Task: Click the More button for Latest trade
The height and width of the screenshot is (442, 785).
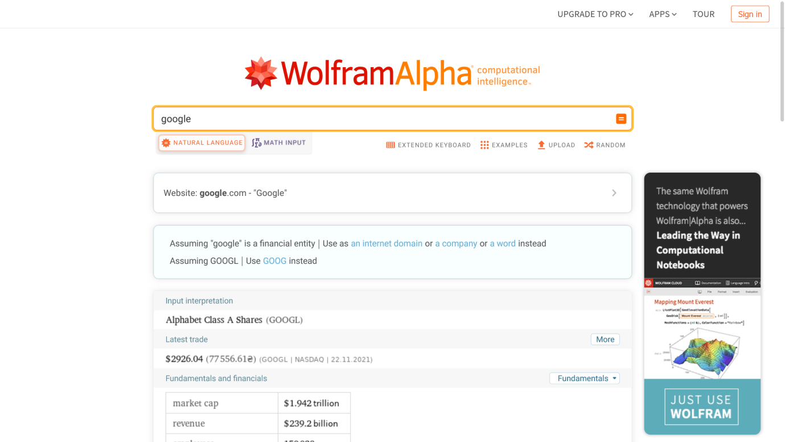Action: click(x=605, y=339)
